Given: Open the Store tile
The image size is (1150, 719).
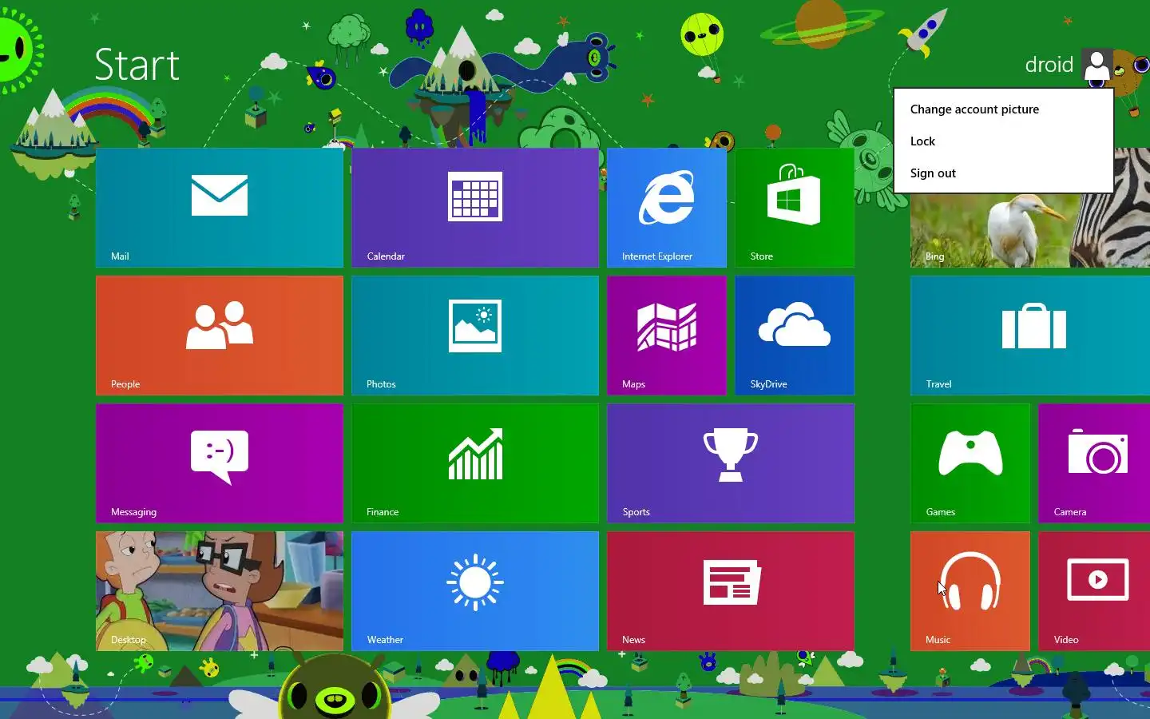Looking at the screenshot, I should tap(795, 208).
